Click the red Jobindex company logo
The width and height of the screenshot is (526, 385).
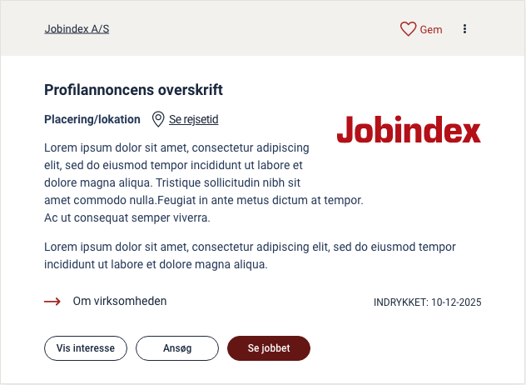tap(409, 130)
